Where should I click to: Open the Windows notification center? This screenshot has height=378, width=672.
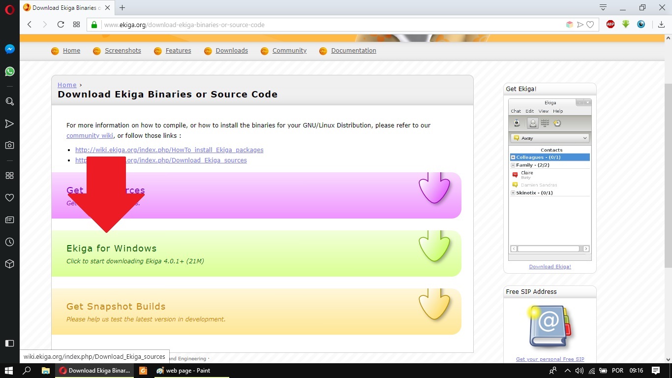tap(656, 371)
